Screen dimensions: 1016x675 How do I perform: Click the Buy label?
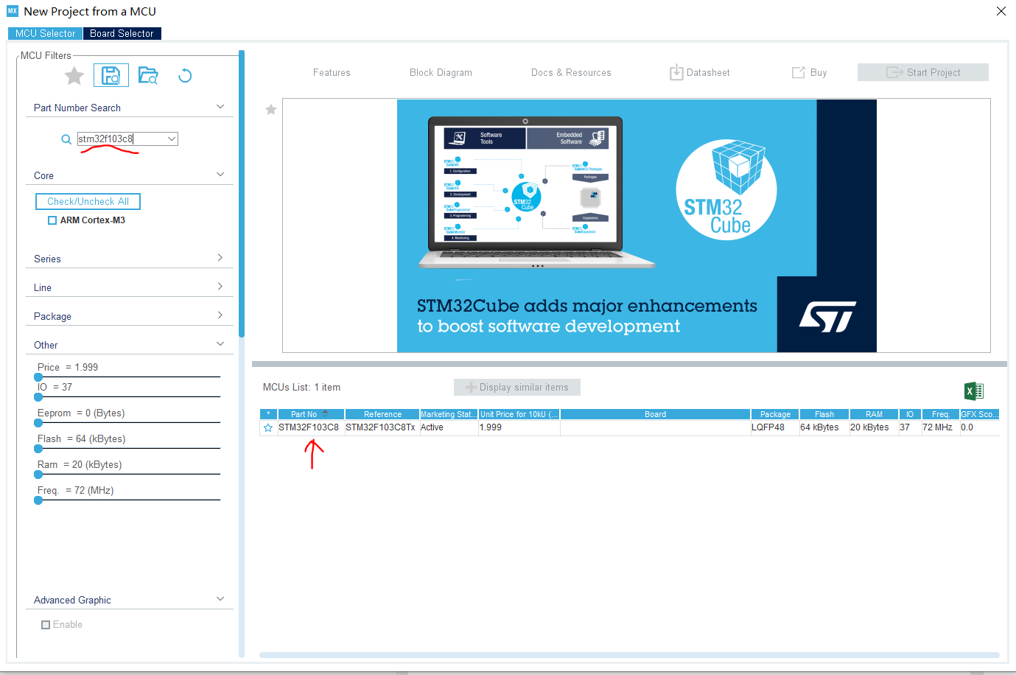[819, 72]
